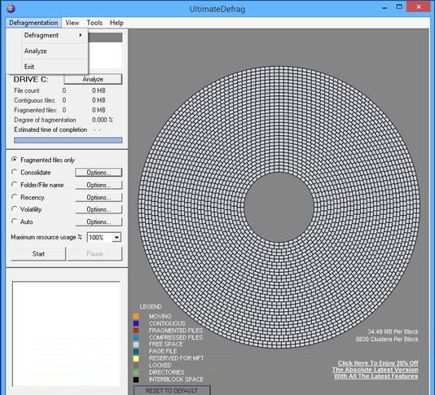Click the black INTERBLOCK SPACE swatch
The image size is (435, 395).
click(136, 380)
